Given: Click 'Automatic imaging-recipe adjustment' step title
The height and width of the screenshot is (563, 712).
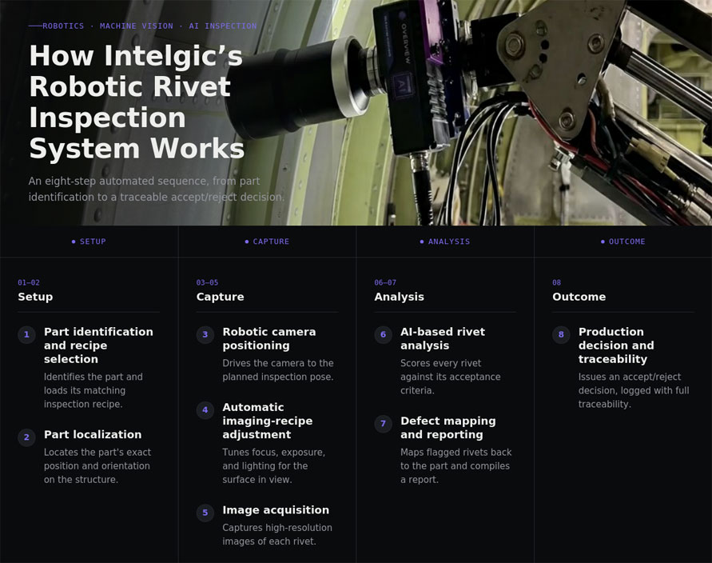Looking at the screenshot, I should [268, 421].
